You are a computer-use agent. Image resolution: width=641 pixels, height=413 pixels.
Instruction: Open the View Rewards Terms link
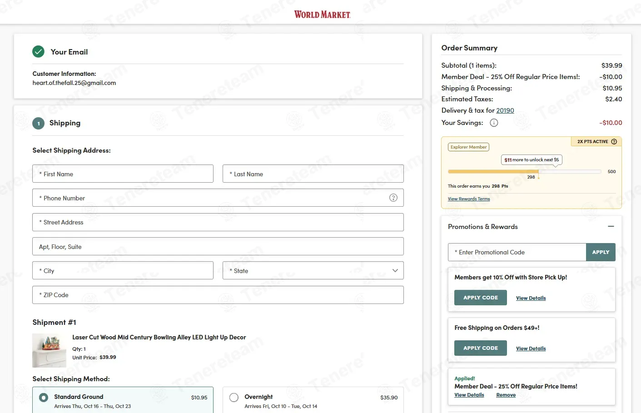[x=469, y=199]
